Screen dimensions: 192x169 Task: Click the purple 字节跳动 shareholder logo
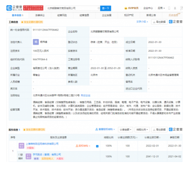point(29,156)
